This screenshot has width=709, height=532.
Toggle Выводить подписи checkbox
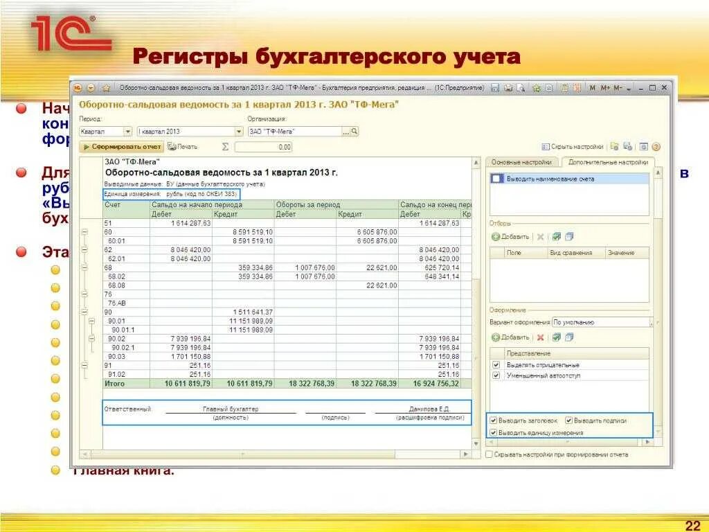pyautogui.click(x=569, y=420)
